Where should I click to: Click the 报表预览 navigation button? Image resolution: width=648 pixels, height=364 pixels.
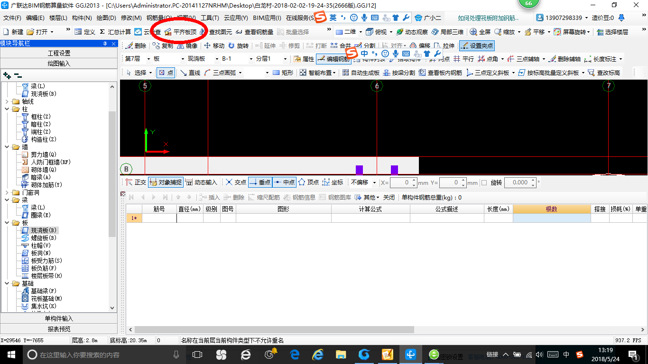point(59,329)
